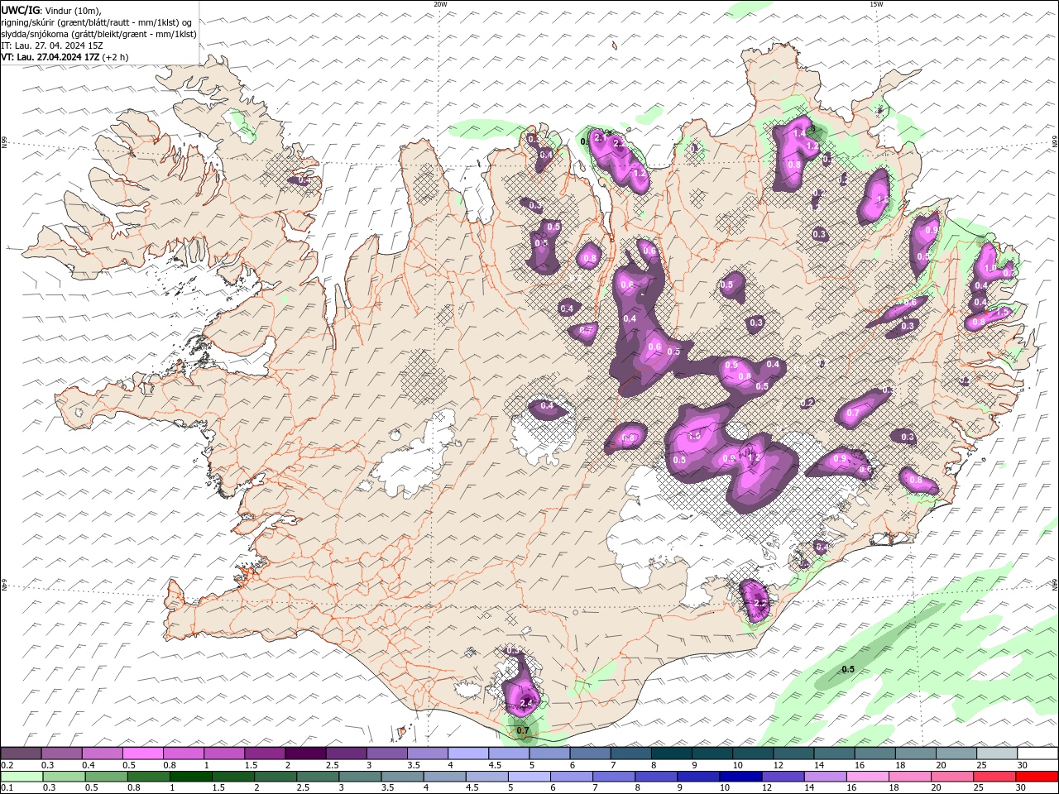Screen dimensions: 1059x794
Task: Choose the 30 bright red rain legend swatch
Action: click(x=1037, y=777)
